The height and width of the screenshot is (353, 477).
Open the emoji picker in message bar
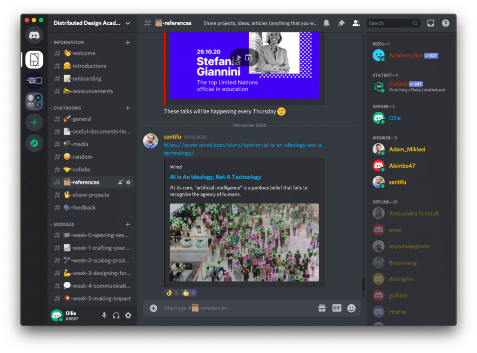click(x=351, y=308)
